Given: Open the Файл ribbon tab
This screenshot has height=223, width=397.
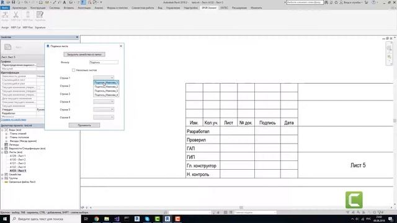Looking at the screenshot, I should tap(5, 8).
